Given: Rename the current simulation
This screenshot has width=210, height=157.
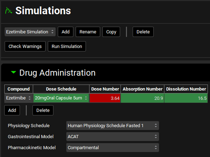Looking at the screenshot, I should (x=88, y=32).
